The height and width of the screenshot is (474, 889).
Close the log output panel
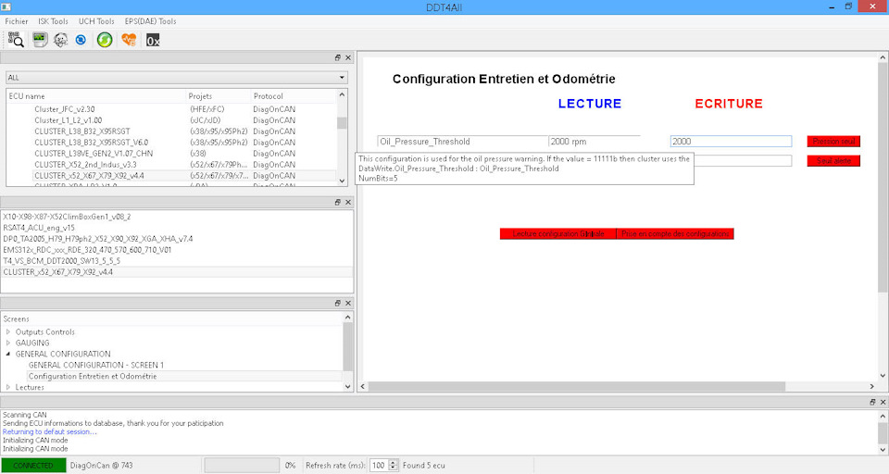[x=883, y=402]
